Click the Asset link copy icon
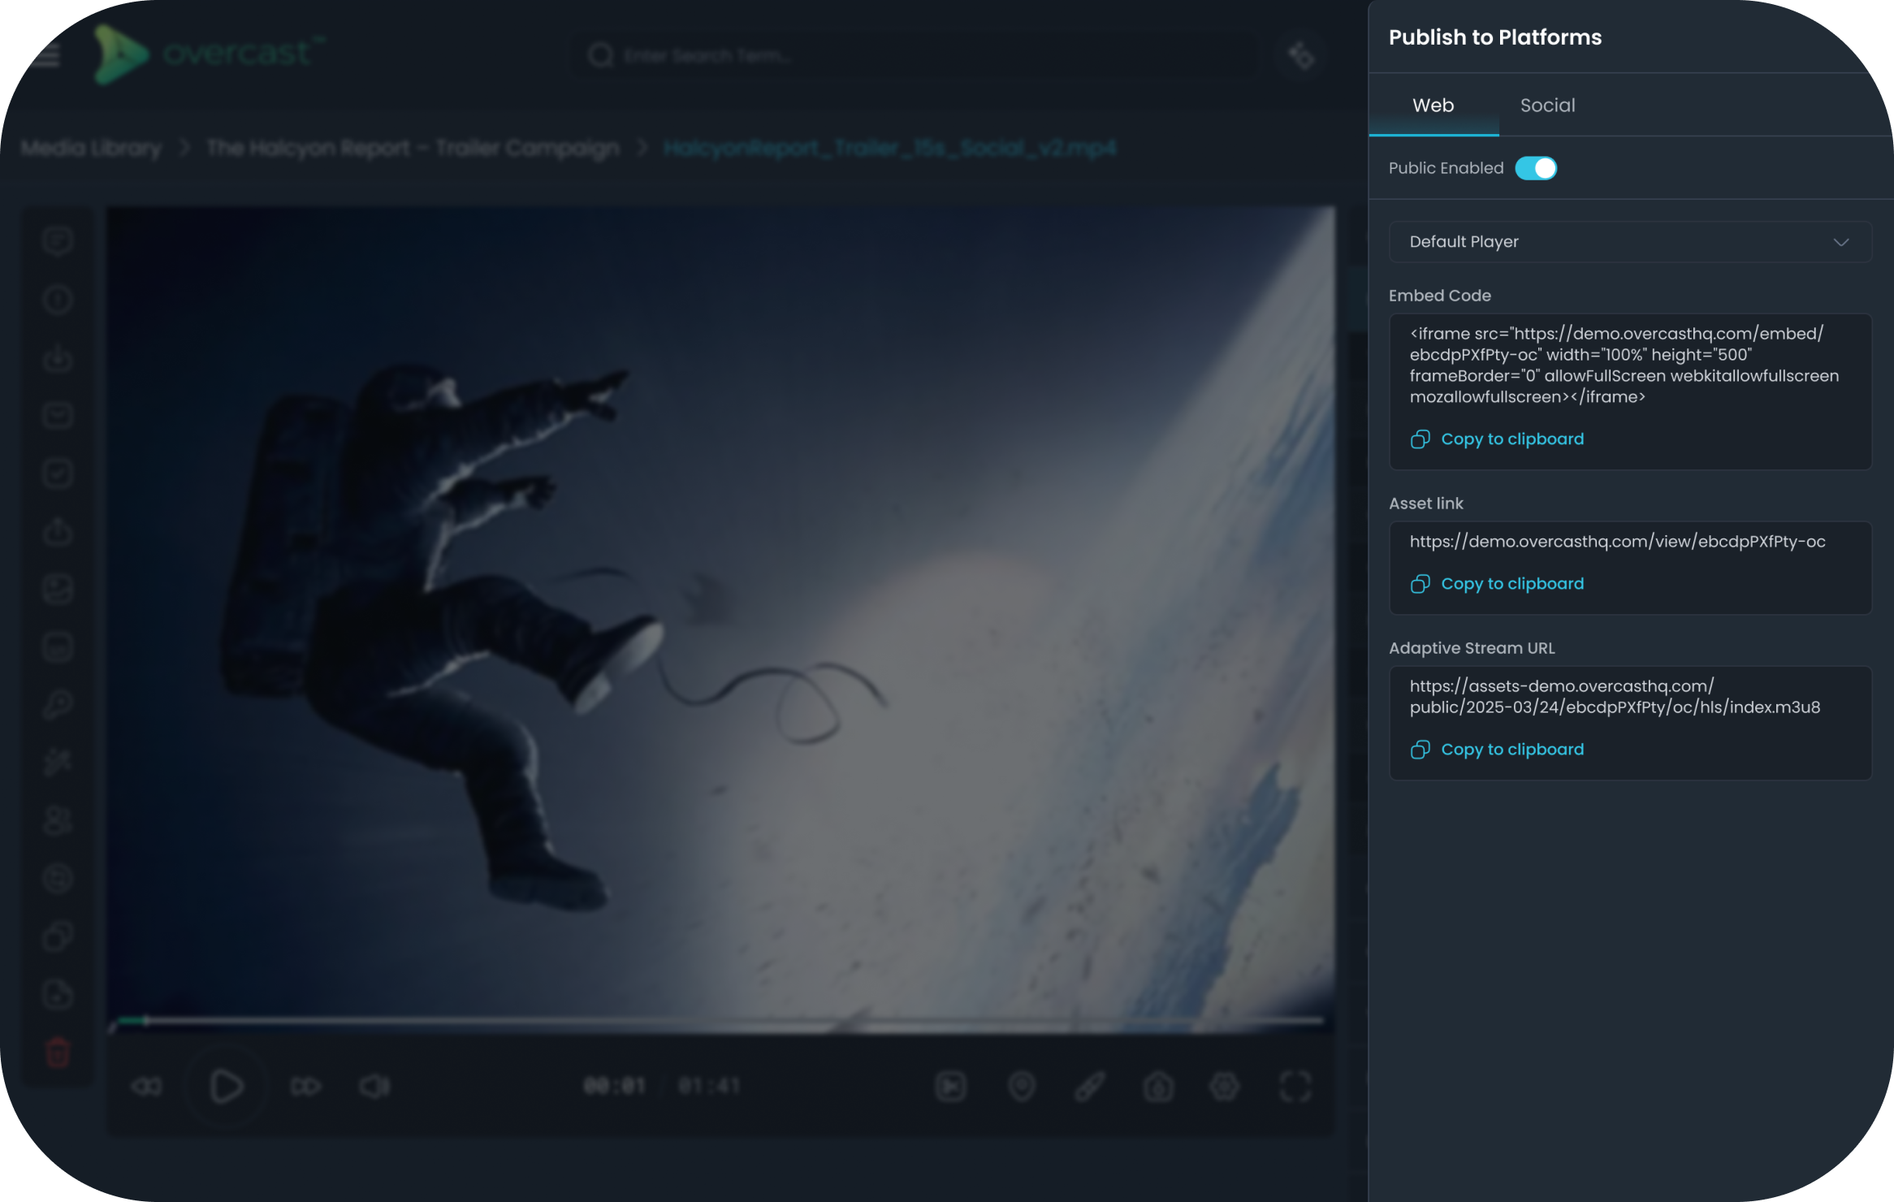The image size is (1894, 1202). click(x=1420, y=584)
